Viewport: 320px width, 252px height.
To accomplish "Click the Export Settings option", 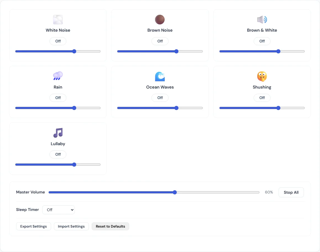I will (33, 226).
